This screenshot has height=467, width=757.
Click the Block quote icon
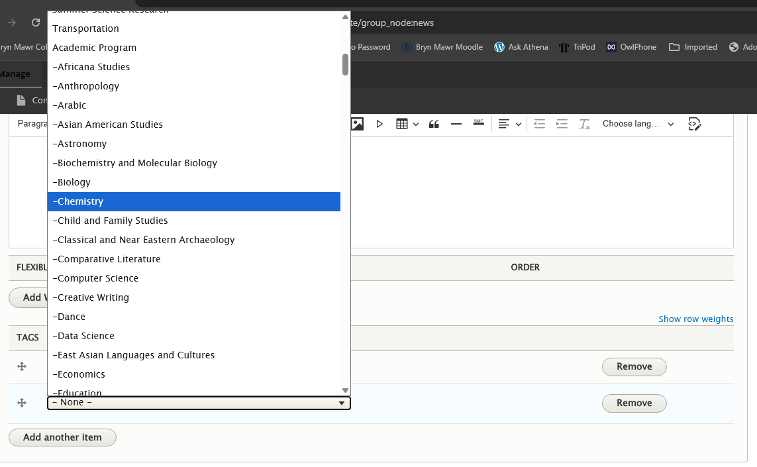[x=434, y=124]
